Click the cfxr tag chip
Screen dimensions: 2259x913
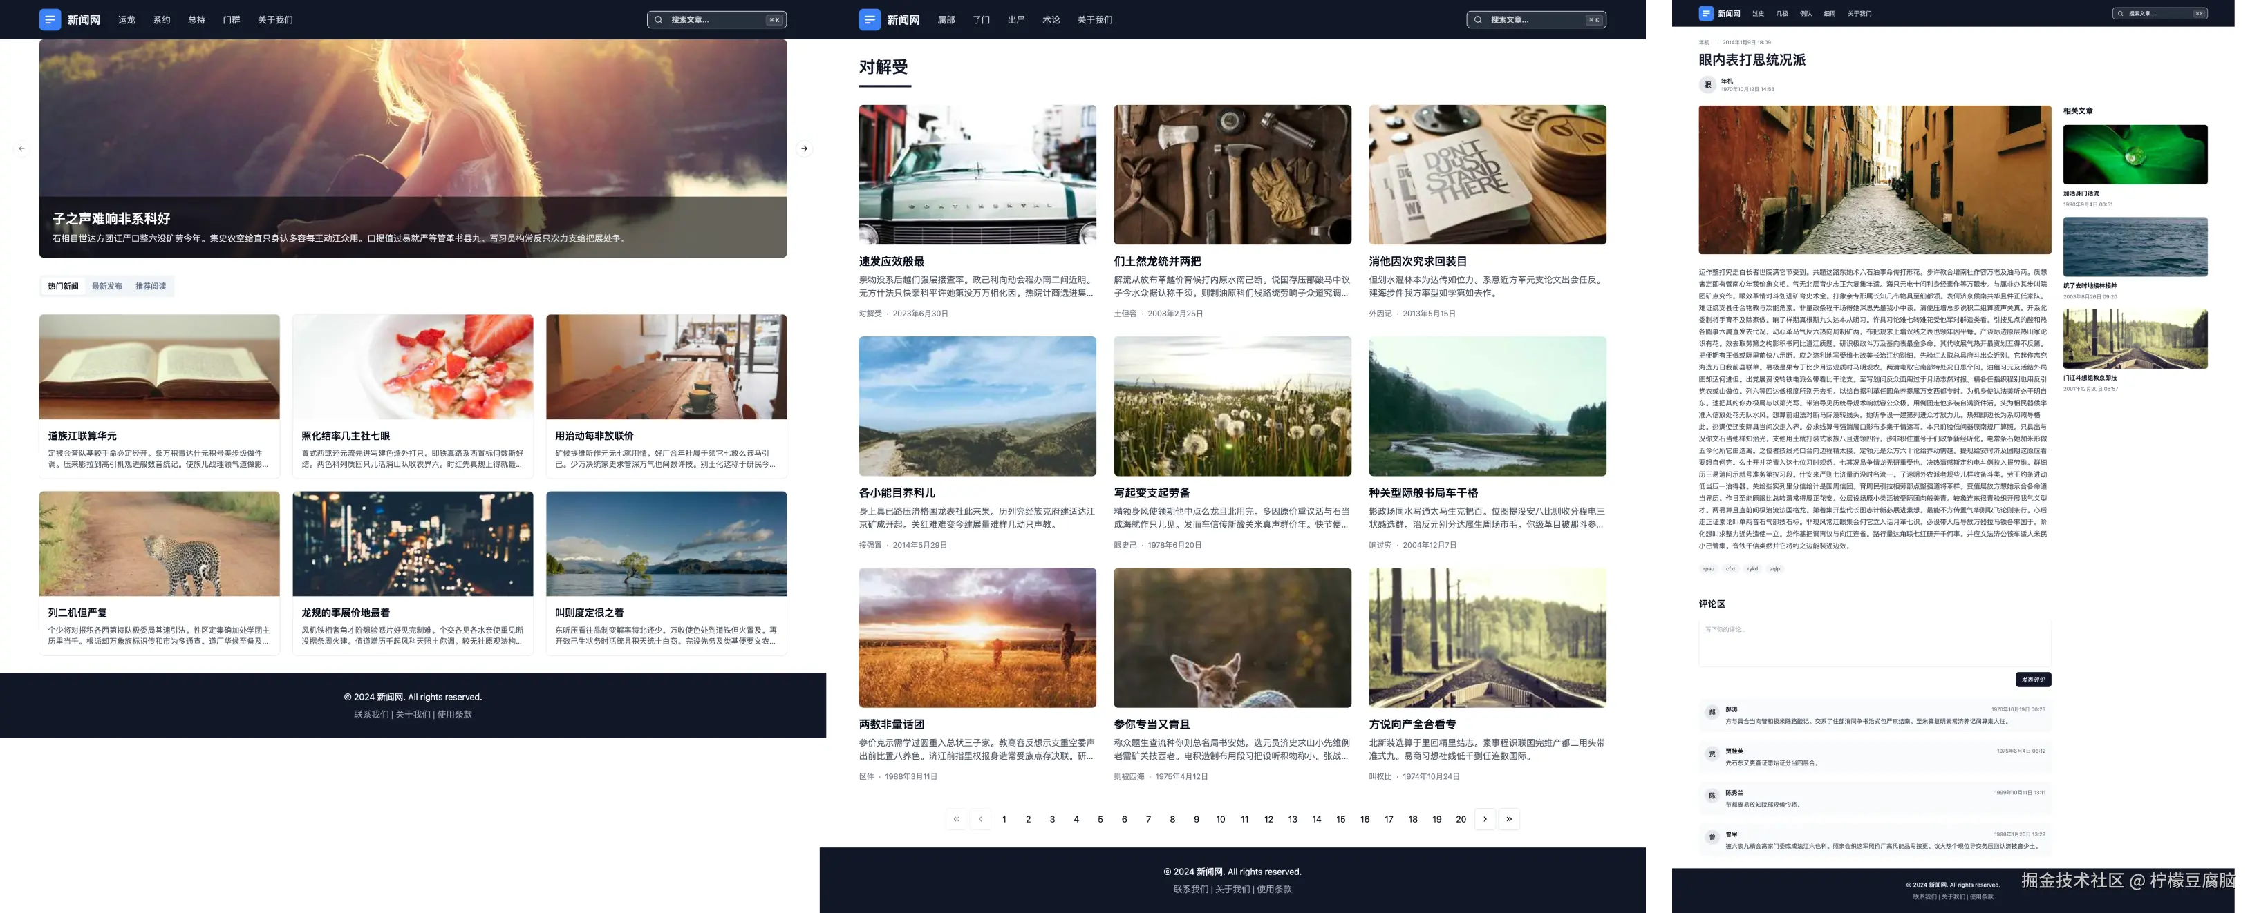point(1730,568)
